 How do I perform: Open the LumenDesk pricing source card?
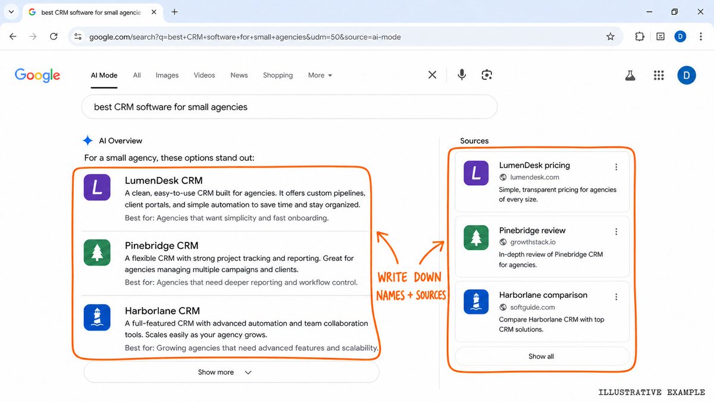542,182
